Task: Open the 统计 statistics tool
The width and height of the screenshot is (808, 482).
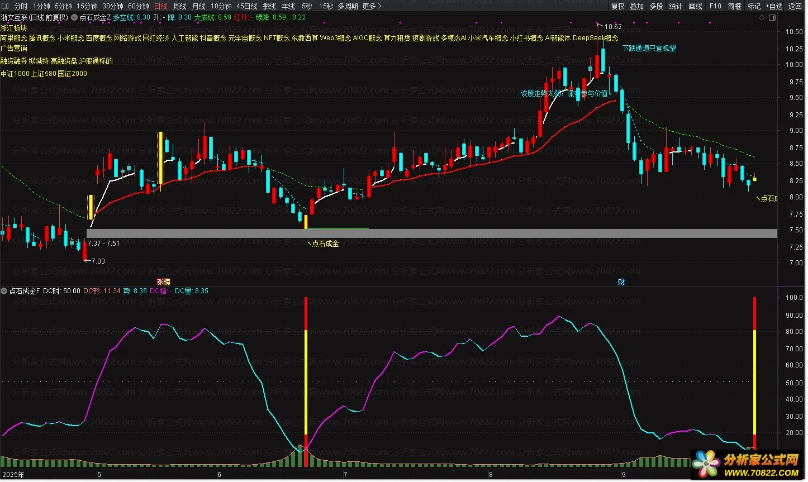Action: [x=676, y=6]
